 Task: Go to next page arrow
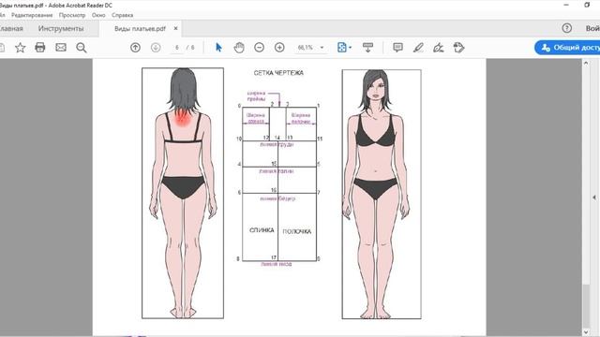coord(156,48)
